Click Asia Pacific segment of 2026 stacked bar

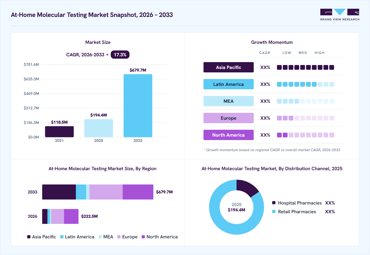[45, 216]
